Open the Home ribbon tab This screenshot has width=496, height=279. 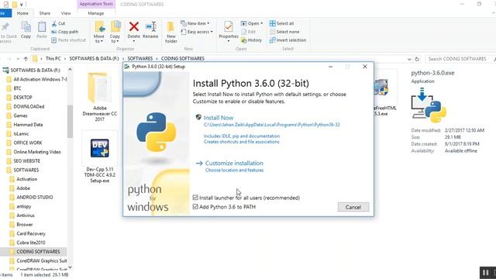point(22,13)
